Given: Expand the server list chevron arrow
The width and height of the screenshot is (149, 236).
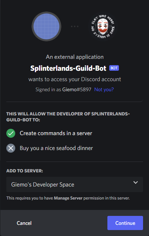Looking at the screenshot, I should point(136,182).
